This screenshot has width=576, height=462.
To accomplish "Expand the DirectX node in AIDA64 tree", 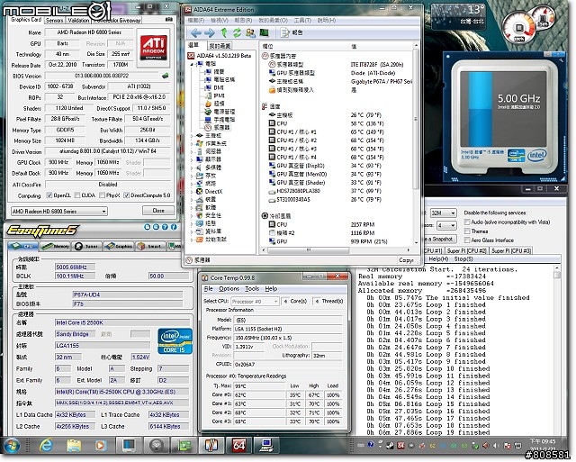I will tap(192, 192).
